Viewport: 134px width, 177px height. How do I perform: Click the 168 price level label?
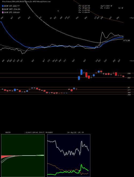click(x=129, y=93)
